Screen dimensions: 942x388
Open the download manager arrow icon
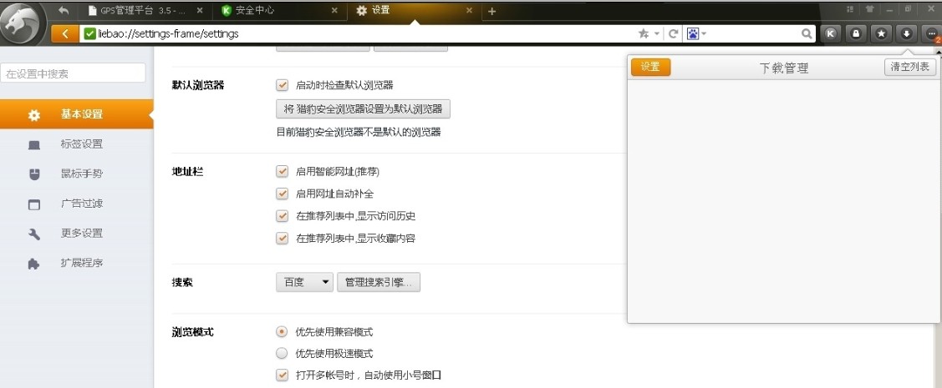coord(906,33)
